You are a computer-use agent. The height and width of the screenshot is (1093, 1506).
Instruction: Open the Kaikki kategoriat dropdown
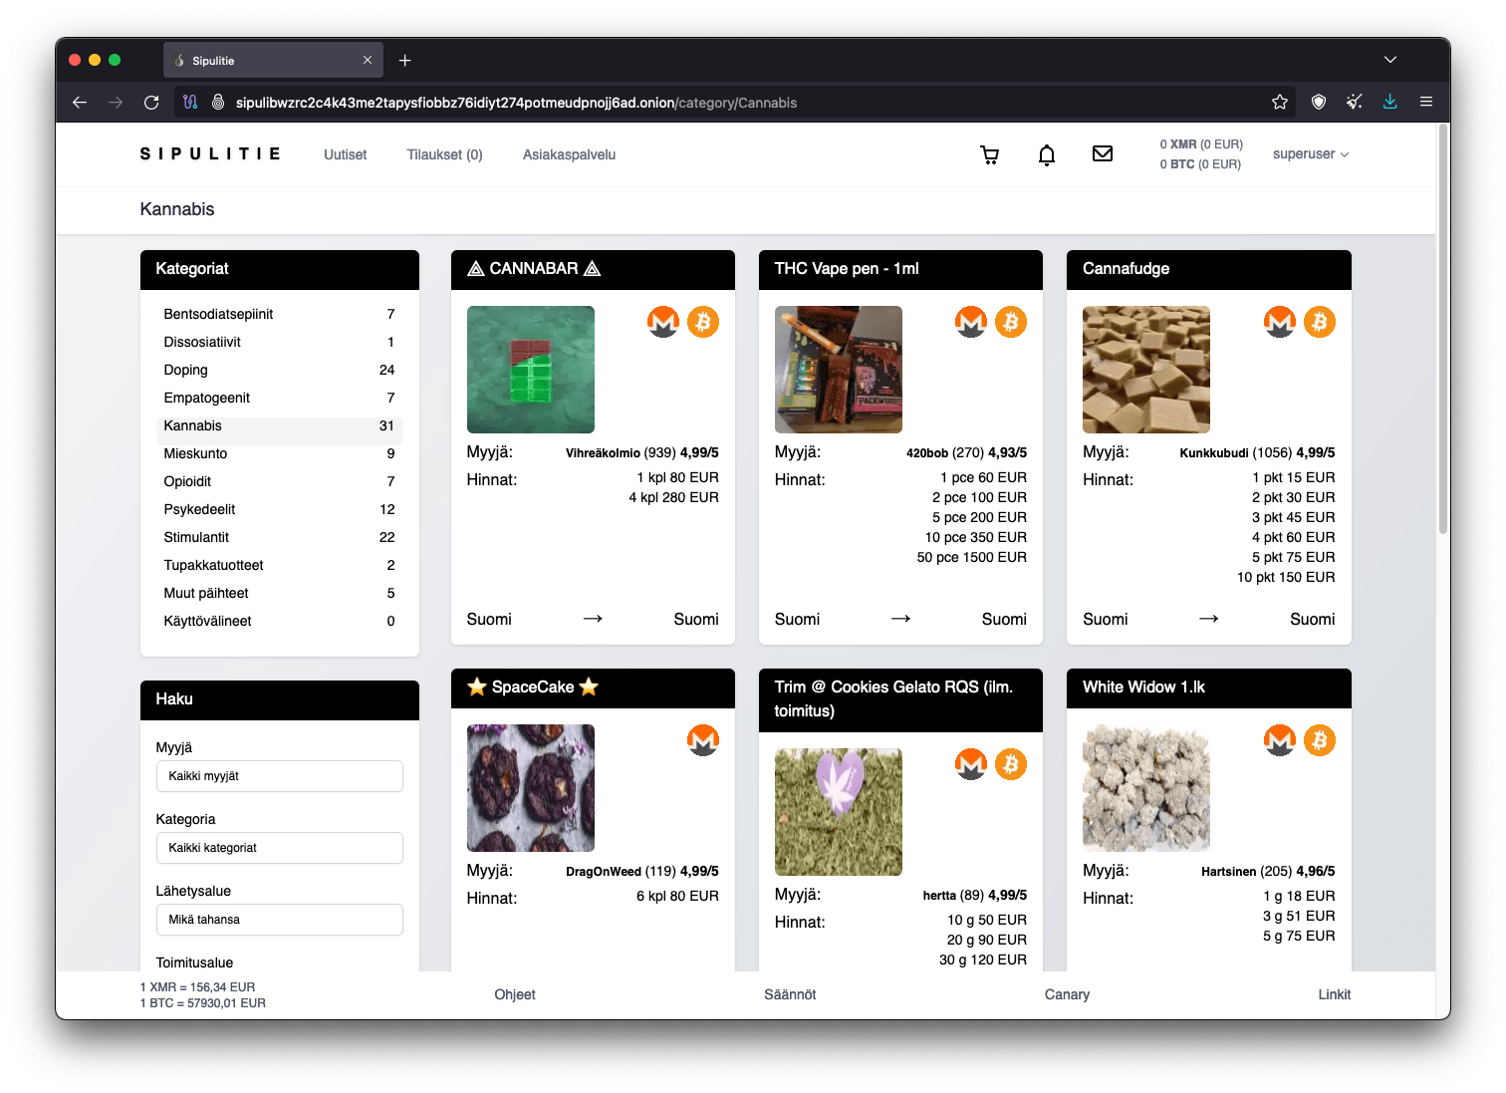point(279,848)
